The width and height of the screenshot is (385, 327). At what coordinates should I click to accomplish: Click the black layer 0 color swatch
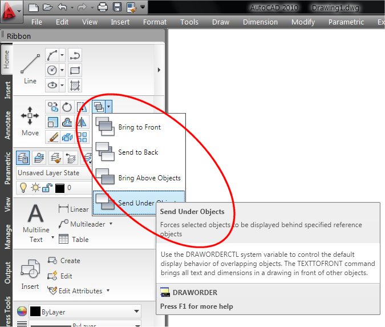(60, 188)
